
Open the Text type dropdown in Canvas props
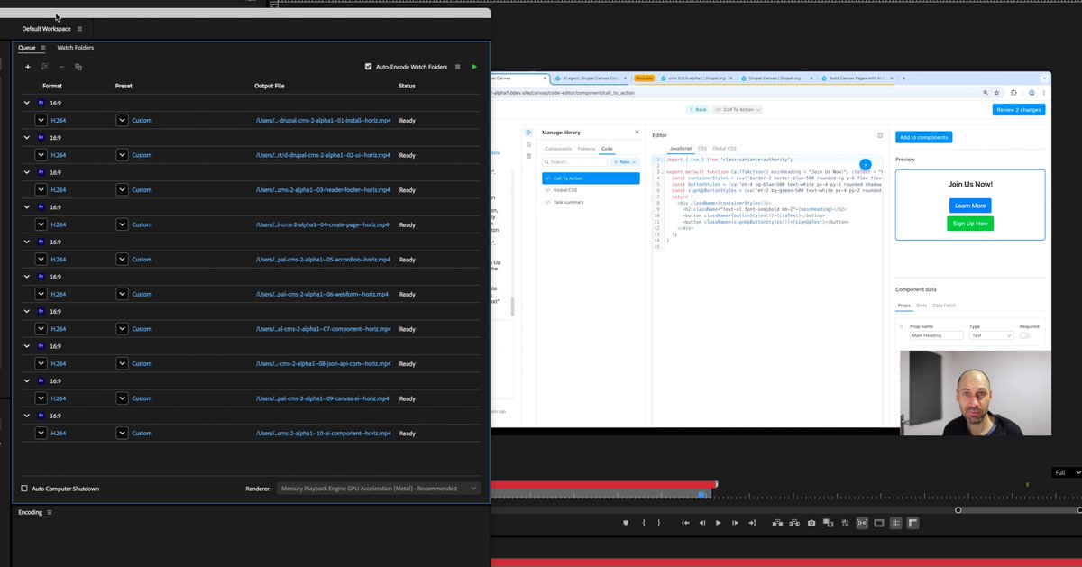[x=991, y=335]
